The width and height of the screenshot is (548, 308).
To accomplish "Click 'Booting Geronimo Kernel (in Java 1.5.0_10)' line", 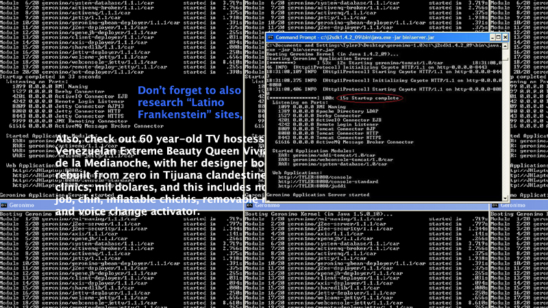I will (319, 214).
